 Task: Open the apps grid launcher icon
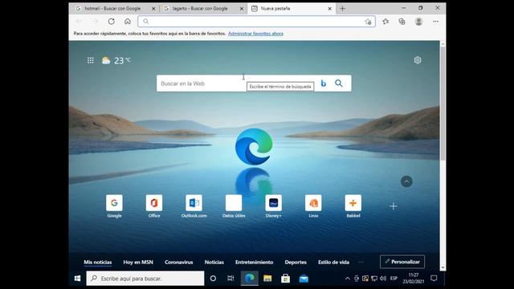pyautogui.click(x=91, y=60)
